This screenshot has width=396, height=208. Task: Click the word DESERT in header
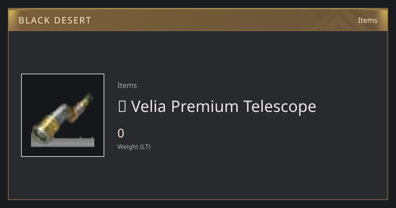pyautogui.click(x=73, y=20)
